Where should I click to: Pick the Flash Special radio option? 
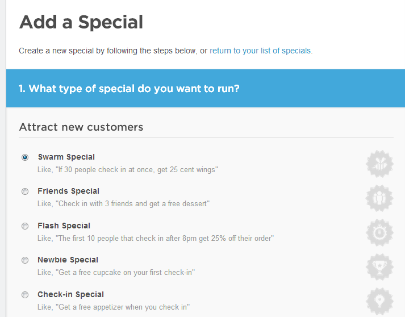click(x=25, y=226)
